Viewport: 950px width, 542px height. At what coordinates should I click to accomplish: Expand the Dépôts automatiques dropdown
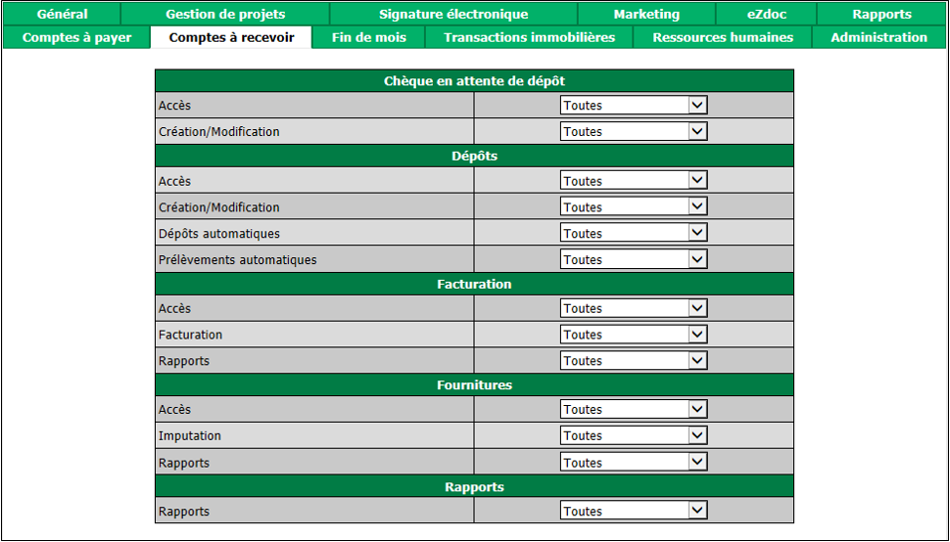pos(633,233)
